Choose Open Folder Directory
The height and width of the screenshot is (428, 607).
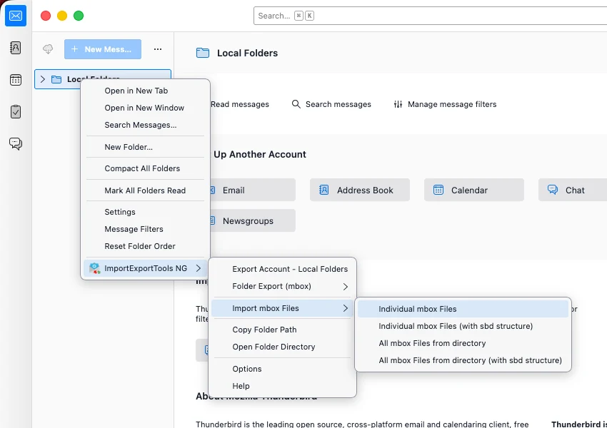[x=282, y=347]
